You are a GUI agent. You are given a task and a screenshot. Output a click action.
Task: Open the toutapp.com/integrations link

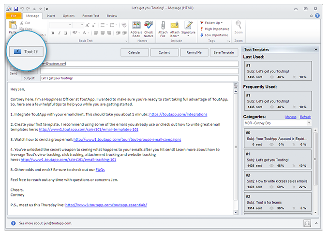pyautogui.click(x=178, y=114)
